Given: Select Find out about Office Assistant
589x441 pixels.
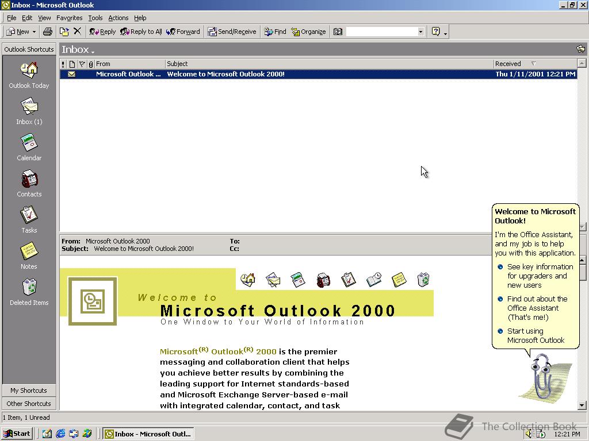Looking at the screenshot, I should (x=533, y=308).
